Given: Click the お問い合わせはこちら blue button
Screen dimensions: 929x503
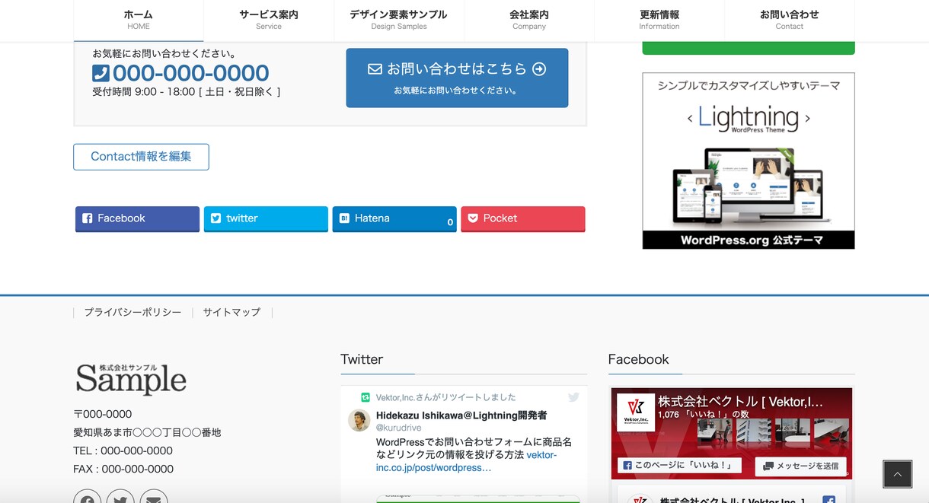Looking at the screenshot, I should 457,78.
